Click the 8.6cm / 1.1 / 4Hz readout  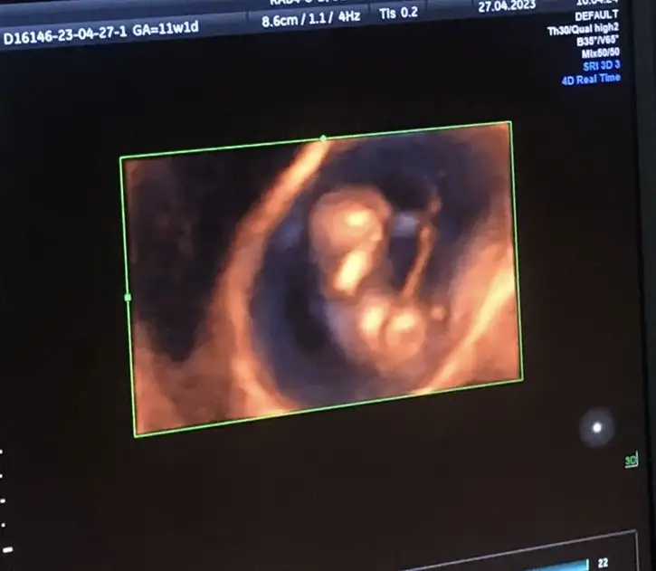(309, 21)
